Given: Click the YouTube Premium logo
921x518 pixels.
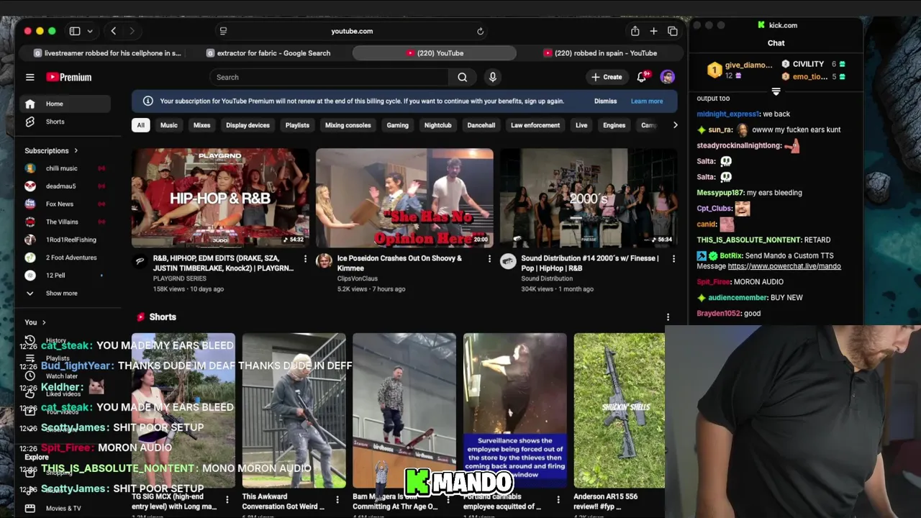Looking at the screenshot, I should (69, 77).
